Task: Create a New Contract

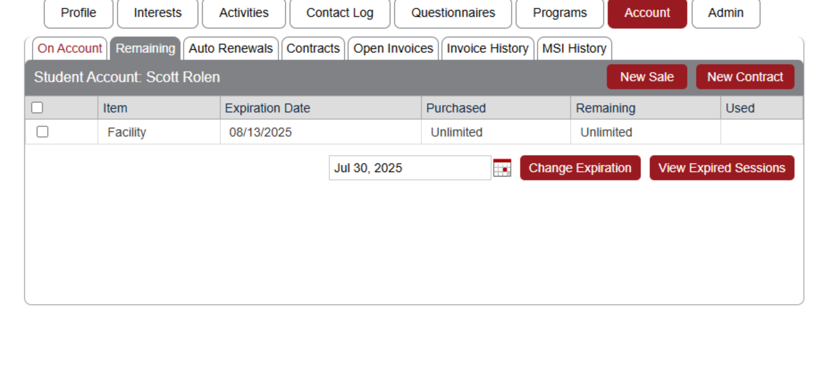Action: 745,77
